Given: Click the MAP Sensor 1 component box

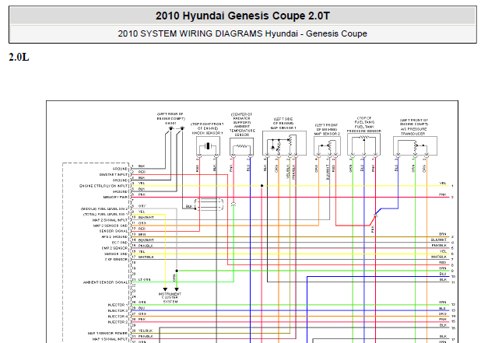Looking at the screenshot, I should tap(284, 143).
